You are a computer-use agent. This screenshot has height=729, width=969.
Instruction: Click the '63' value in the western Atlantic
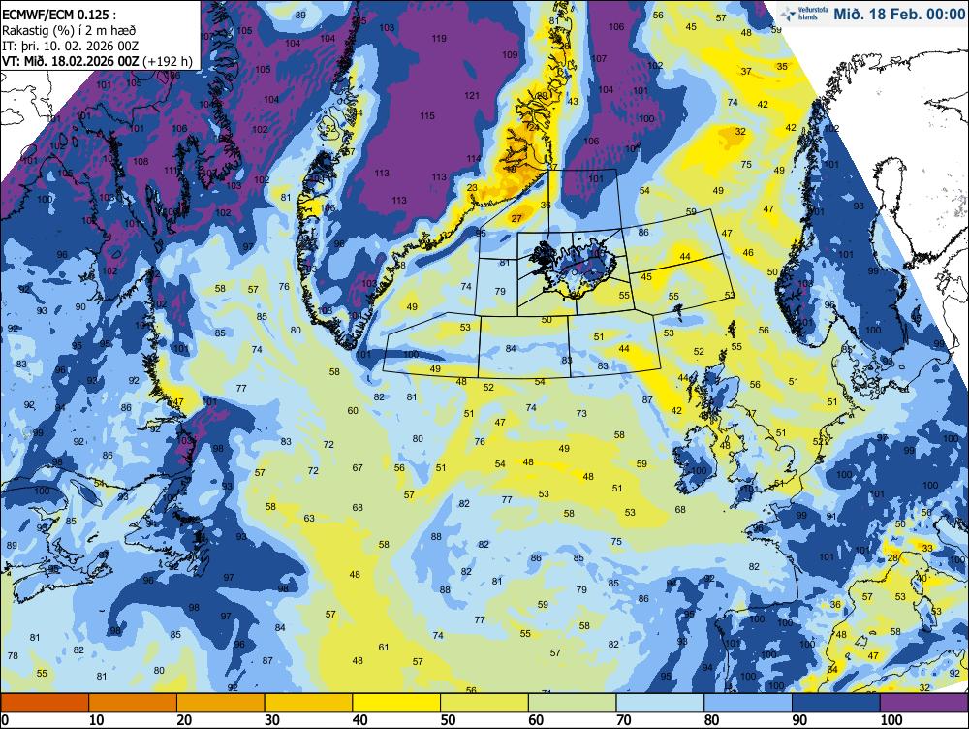309,519
